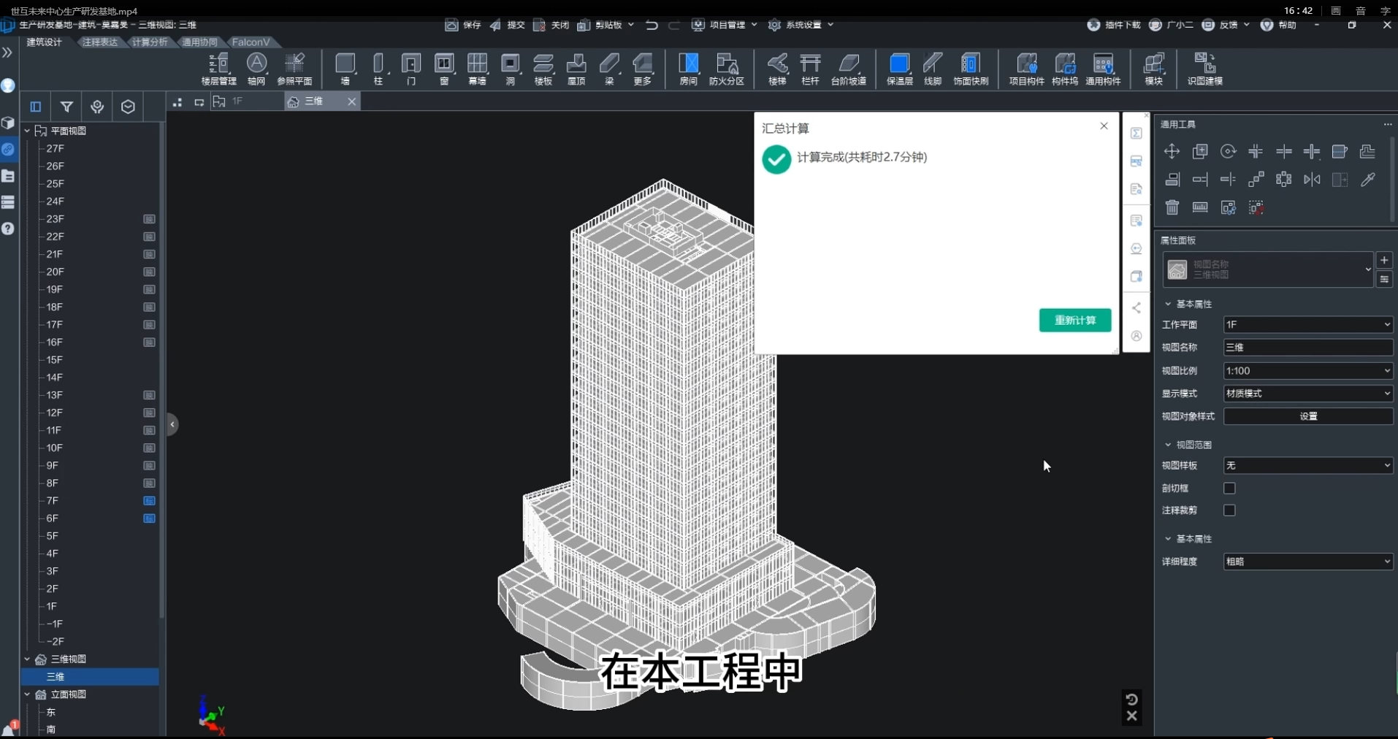The height and width of the screenshot is (739, 1398).
Task: Click the 重新计算 button in the dialog
Action: click(x=1074, y=320)
